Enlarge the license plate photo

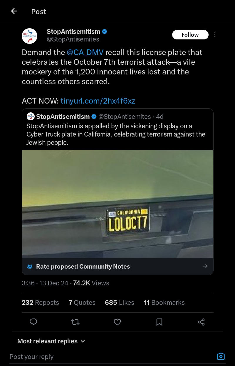tap(117, 204)
